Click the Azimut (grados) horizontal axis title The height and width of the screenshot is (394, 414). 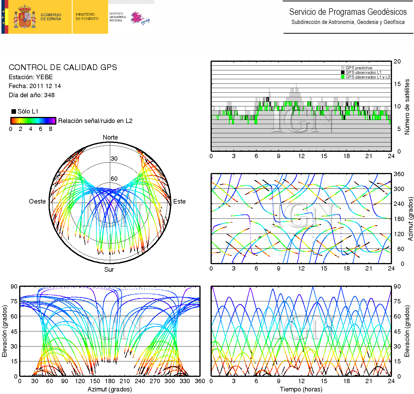(x=110, y=389)
